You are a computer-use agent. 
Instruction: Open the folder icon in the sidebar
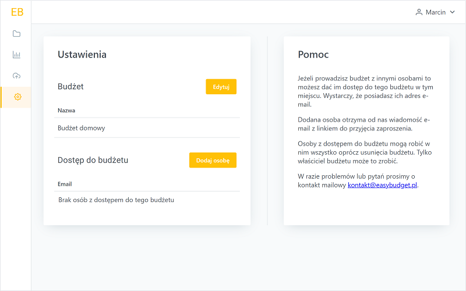click(17, 34)
